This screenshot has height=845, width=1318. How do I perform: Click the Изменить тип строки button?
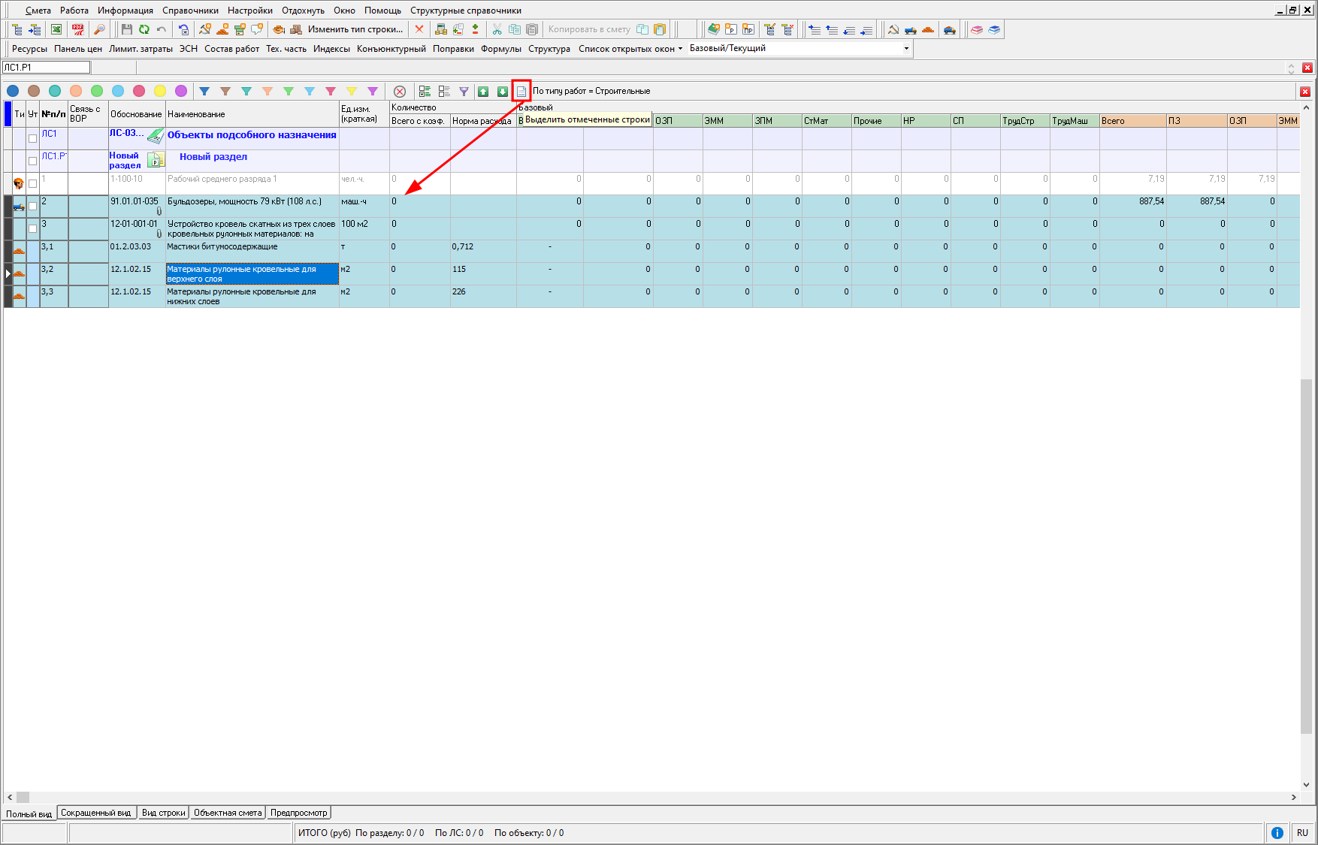[355, 29]
